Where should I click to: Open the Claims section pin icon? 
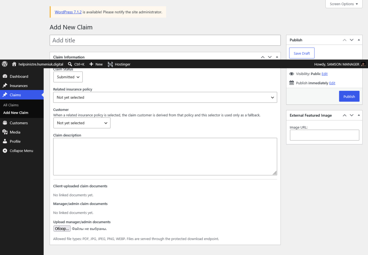coord(5,95)
